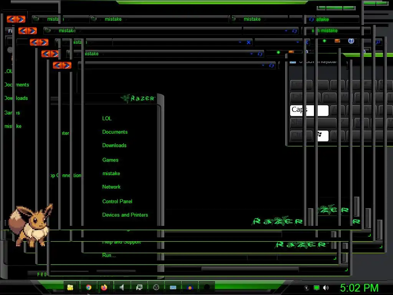The height and width of the screenshot is (295, 393).
Task: Open the multicolored round taskbar icon
Action: coord(190,287)
